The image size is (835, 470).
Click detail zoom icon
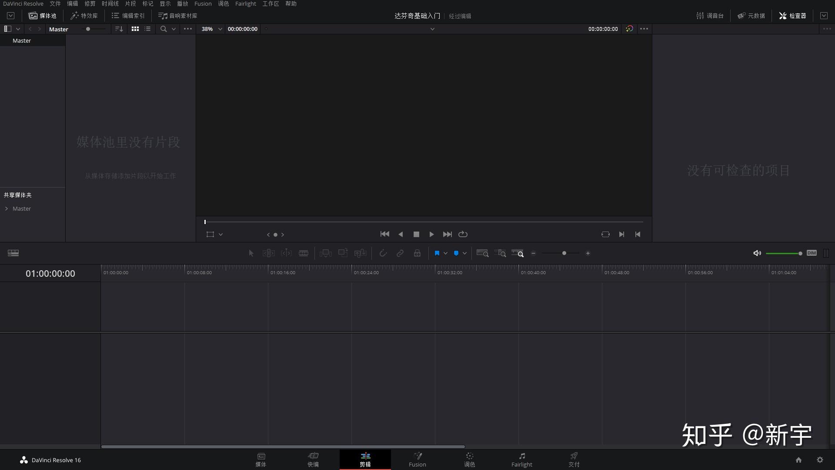tap(500, 253)
